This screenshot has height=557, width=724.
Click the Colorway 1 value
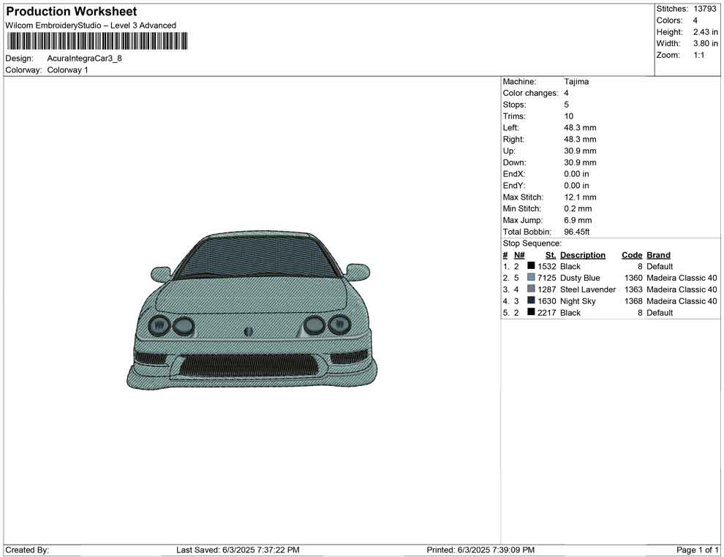(67, 70)
